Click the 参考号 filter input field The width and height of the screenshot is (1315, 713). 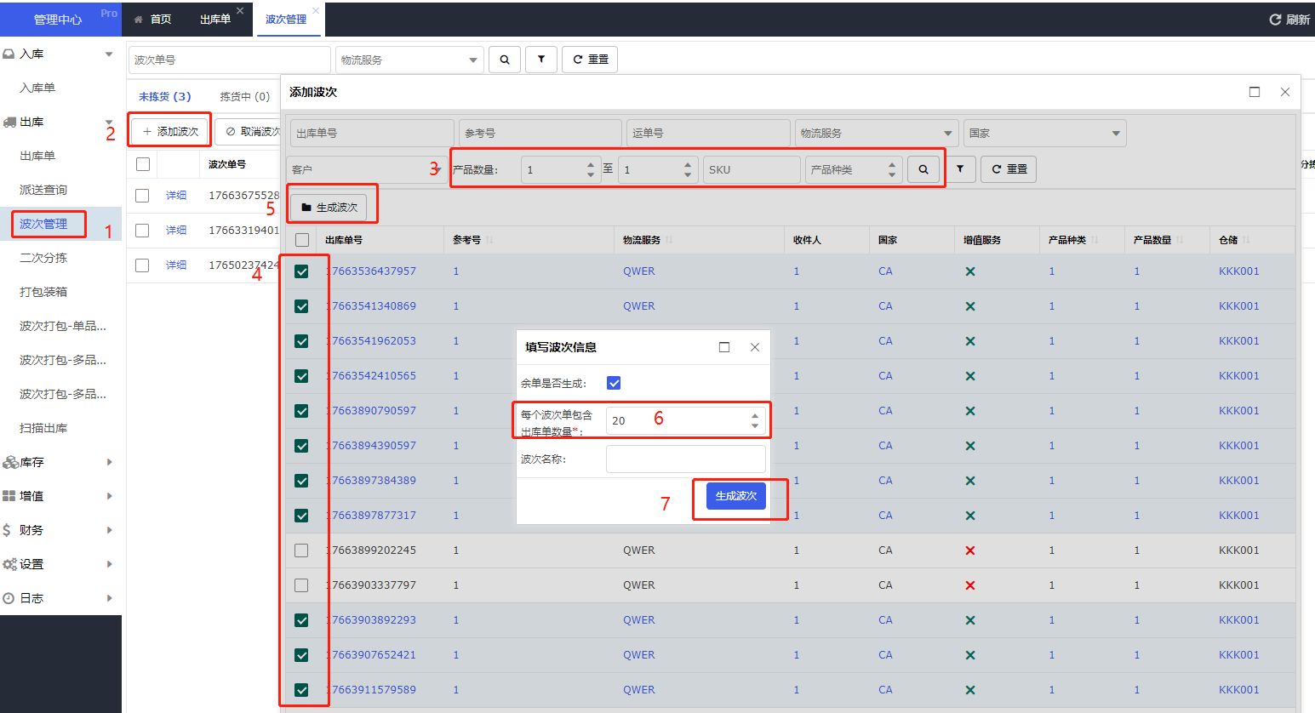[x=540, y=133]
